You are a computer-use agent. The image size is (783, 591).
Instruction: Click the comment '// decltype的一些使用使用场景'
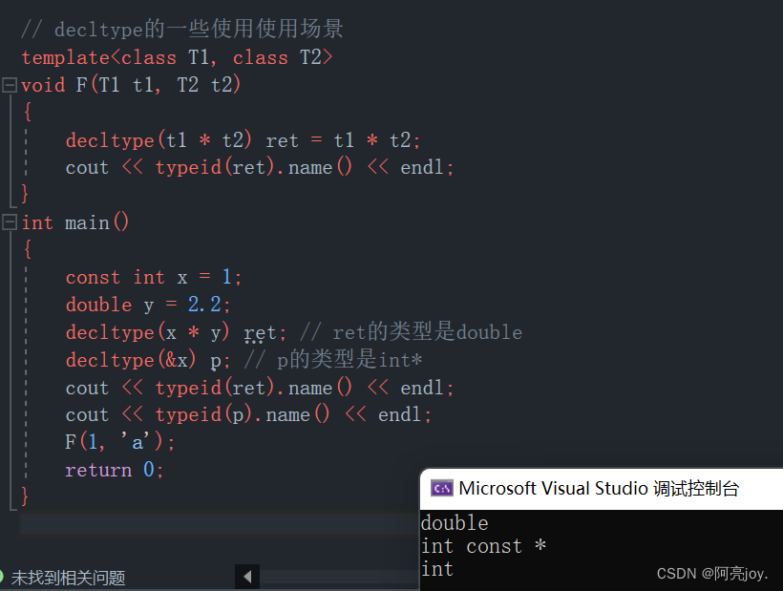tap(182, 29)
